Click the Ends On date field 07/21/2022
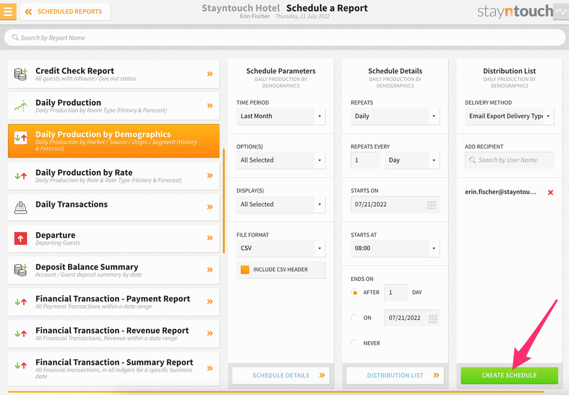Viewport: 569px width, 395px height. pyautogui.click(x=413, y=318)
